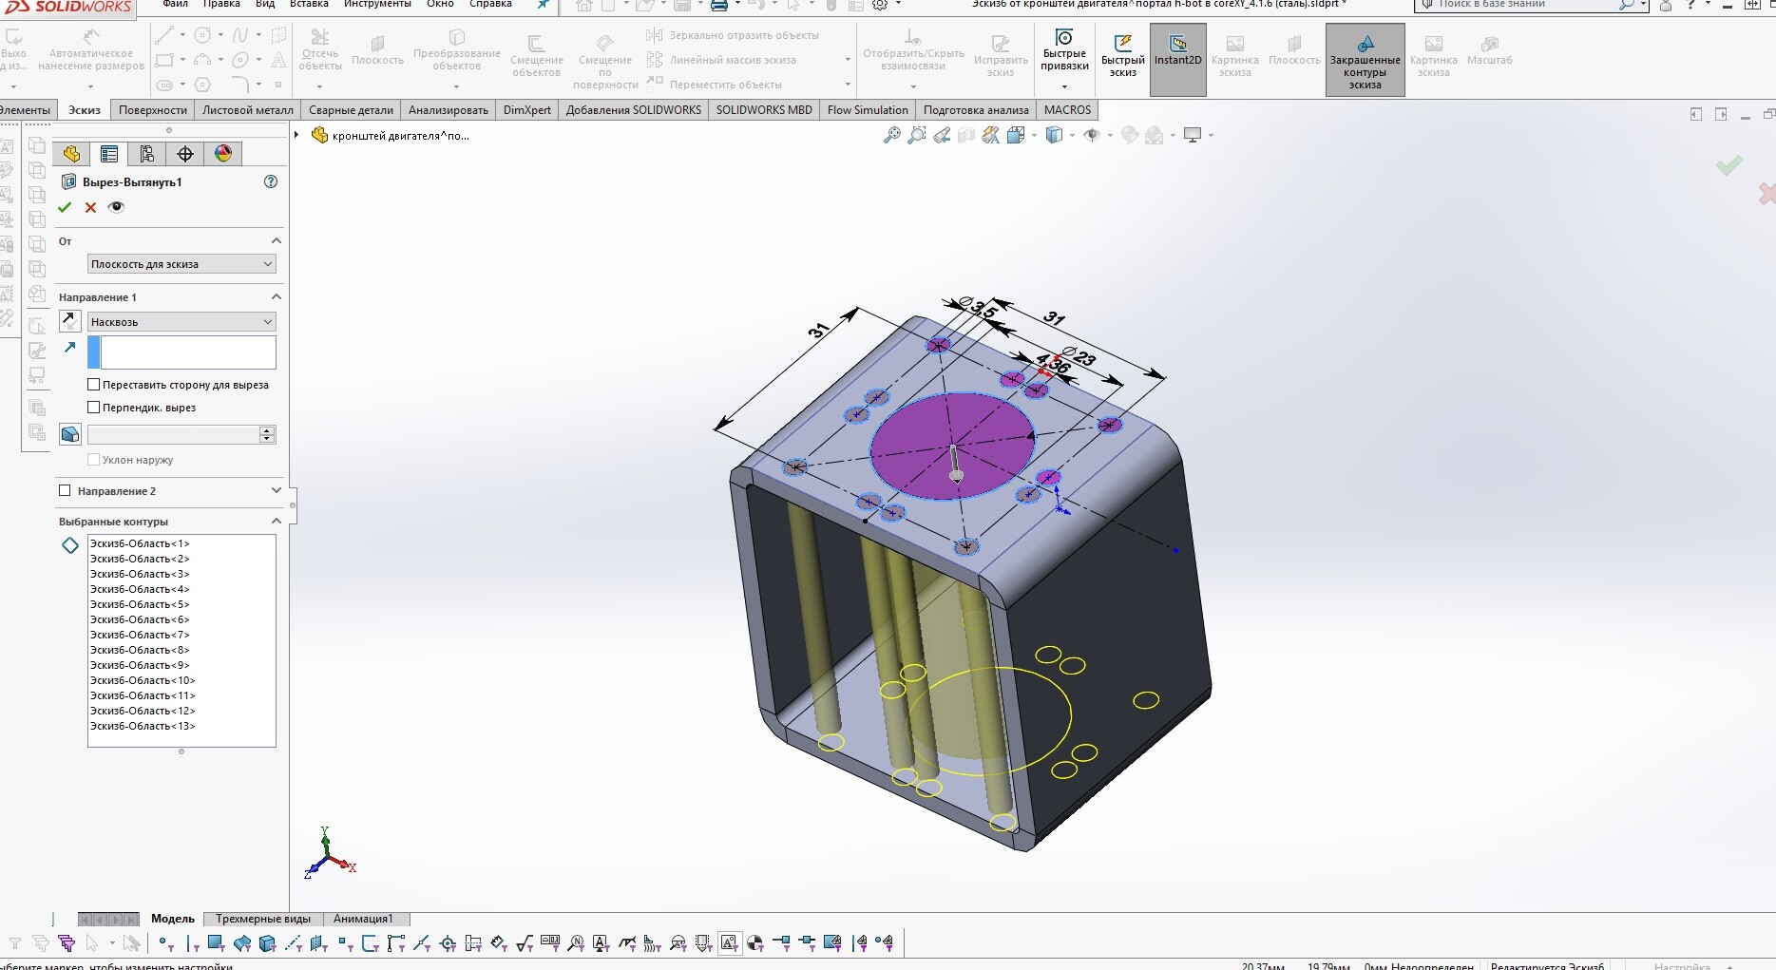Viewport: 1776px width, 970px height.
Task: Open the DisplayManager color ball tab
Action: pyautogui.click(x=223, y=154)
